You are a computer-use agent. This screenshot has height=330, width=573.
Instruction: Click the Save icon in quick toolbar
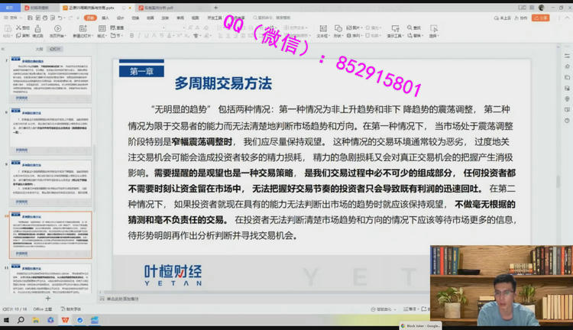tap(28, 17)
